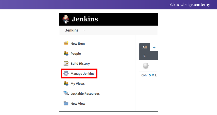
Task: Click the Manage Jenkins gear icon
Action: point(66,74)
